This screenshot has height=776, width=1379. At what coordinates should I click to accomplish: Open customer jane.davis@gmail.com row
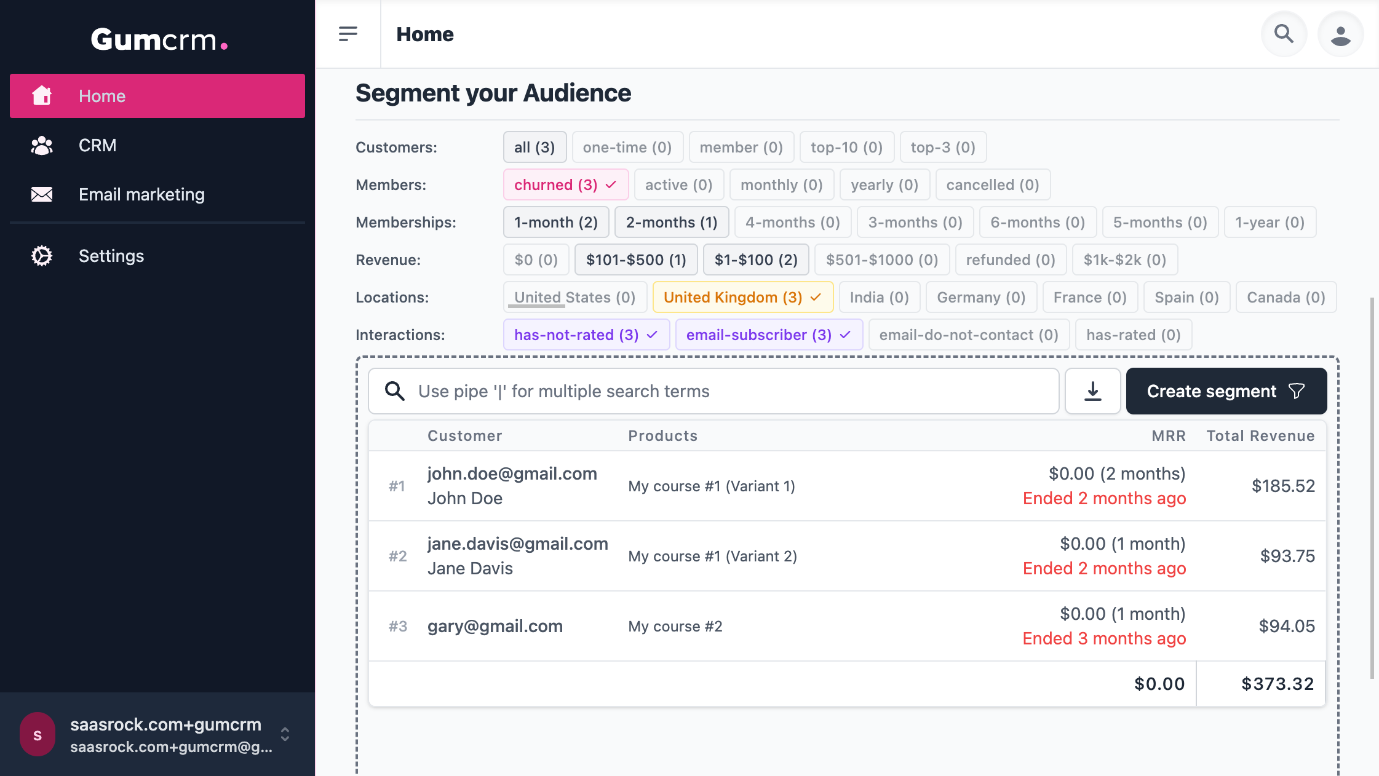point(847,556)
